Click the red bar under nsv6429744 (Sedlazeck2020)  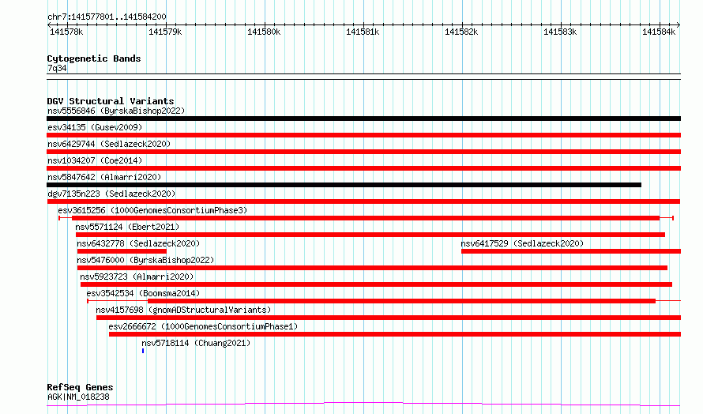(x=363, y=152)
